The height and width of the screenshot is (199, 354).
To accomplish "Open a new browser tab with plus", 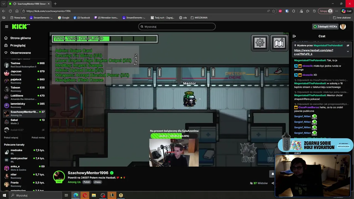I will [x=55, y=4].
